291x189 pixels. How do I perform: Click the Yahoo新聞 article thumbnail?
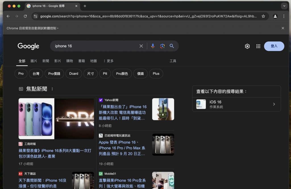tap(163, 109)
